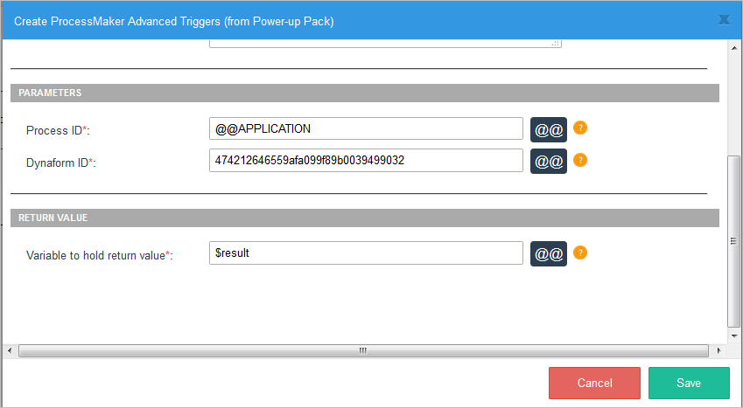Click the horizontal scrollbar right arrow
This screenshot has height=408, width=743.
pyautogui.click(x=719, y=350)
